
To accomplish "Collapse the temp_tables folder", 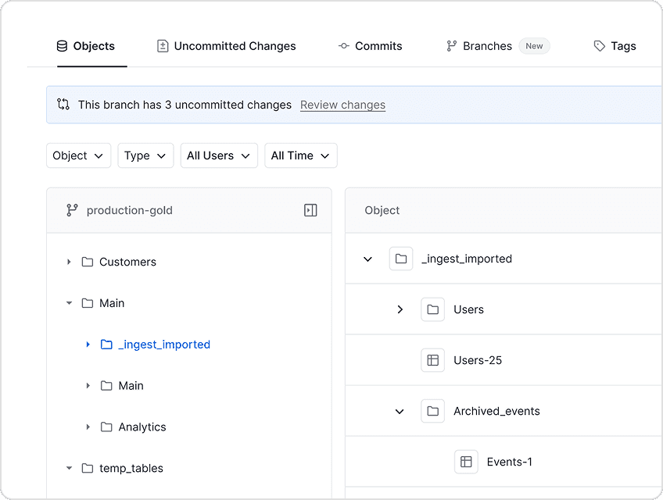I will point(69,468).
